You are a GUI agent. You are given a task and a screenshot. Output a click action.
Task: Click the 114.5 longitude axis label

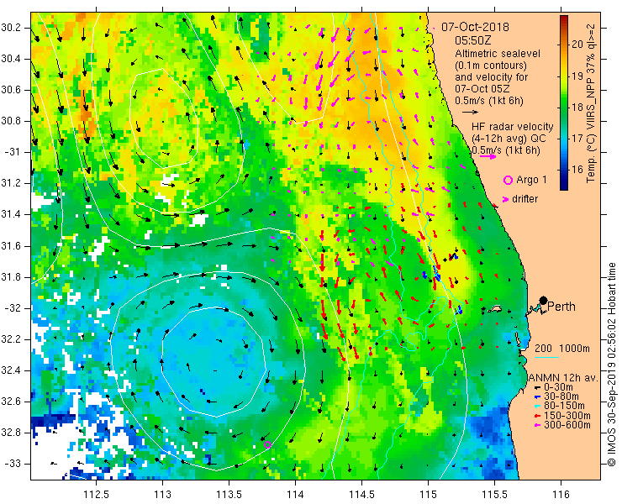tap(361, 494)
